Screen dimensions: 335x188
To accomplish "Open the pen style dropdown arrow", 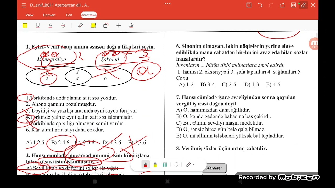I will (194, 165).
